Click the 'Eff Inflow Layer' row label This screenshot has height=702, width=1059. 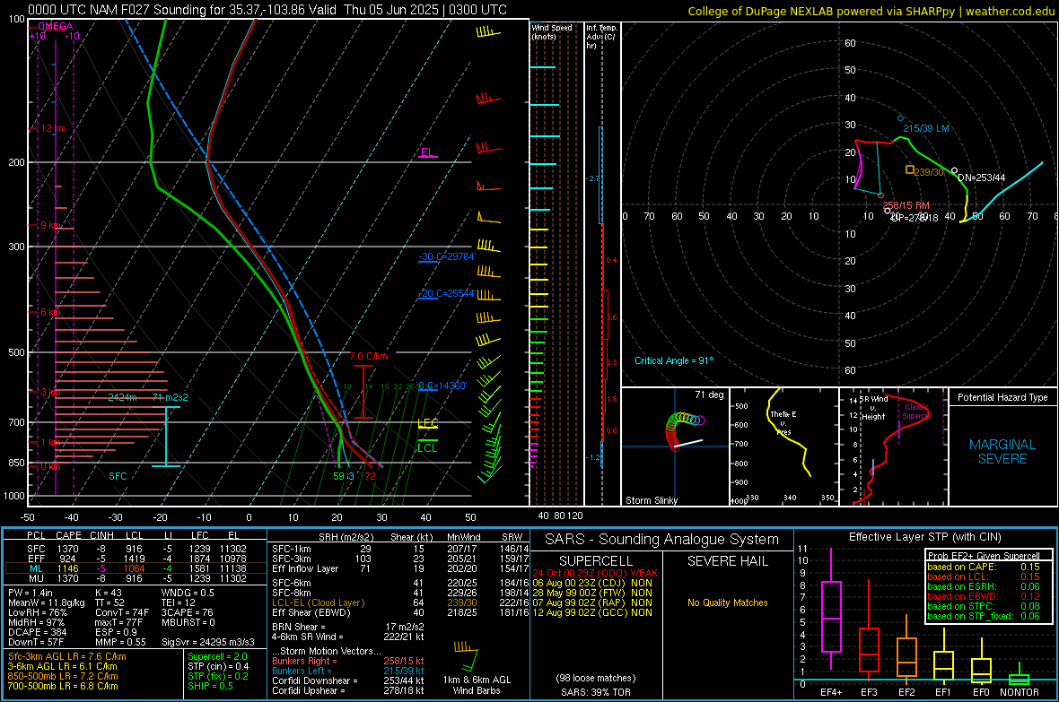[304, 568]
